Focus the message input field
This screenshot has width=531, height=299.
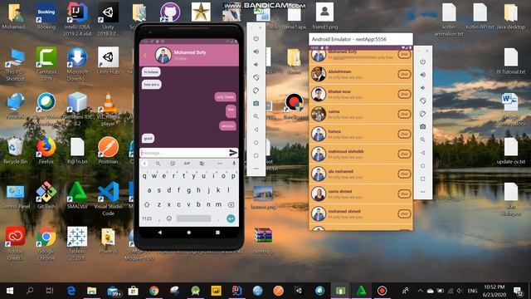click(x=184, y=153)
